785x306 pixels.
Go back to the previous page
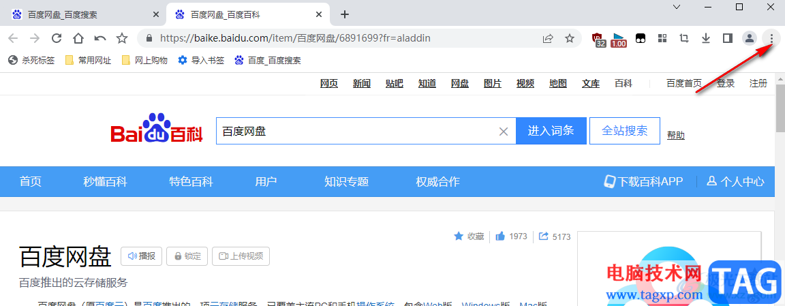pos(13,38)
